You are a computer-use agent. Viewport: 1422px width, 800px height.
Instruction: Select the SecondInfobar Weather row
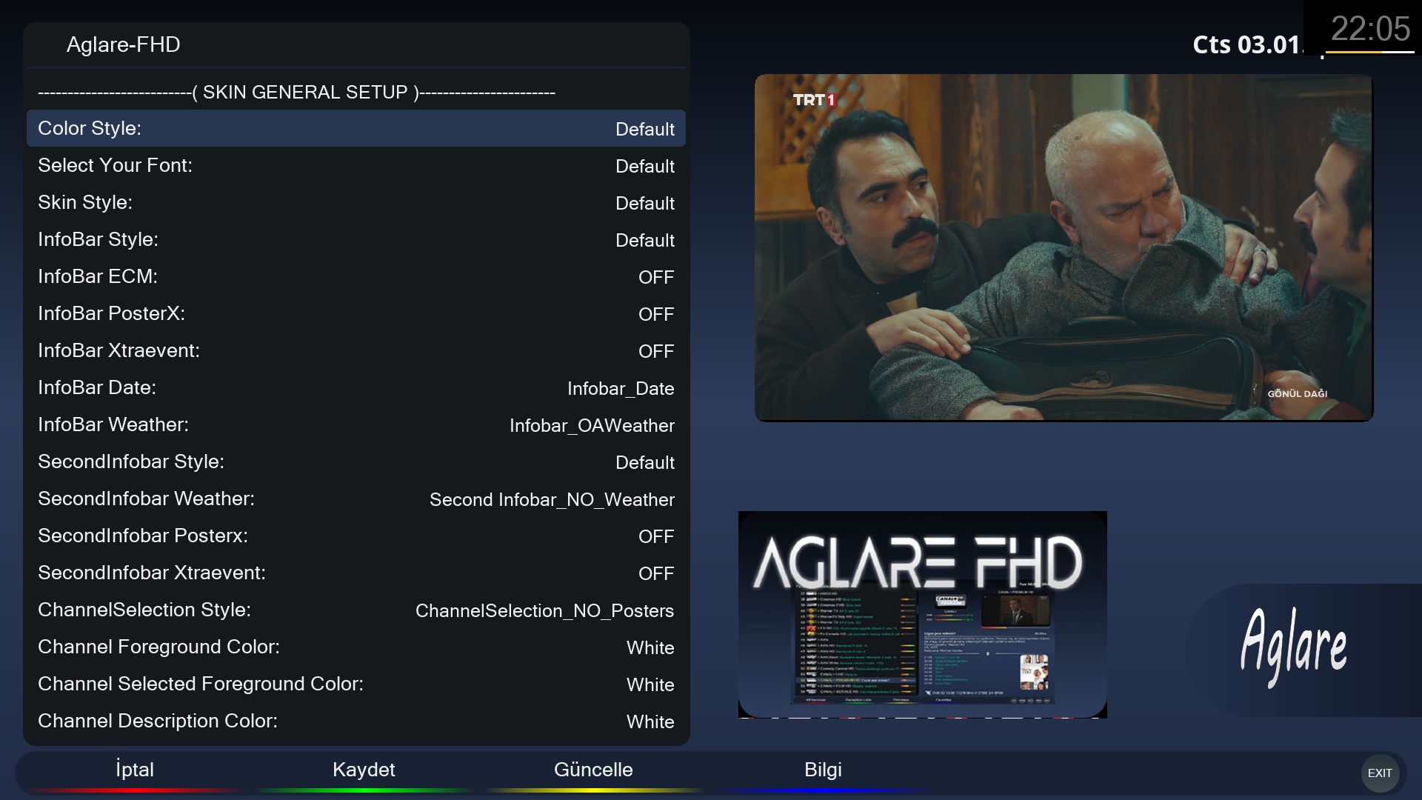coord(356,499)
